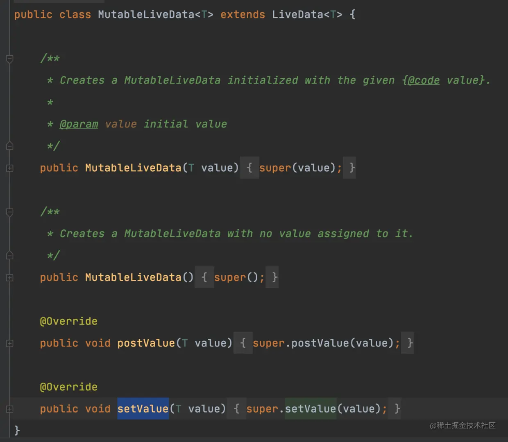Collapse the second Javadoc comment fold marker
508x442 pixels.
click(x=10, y=212)
